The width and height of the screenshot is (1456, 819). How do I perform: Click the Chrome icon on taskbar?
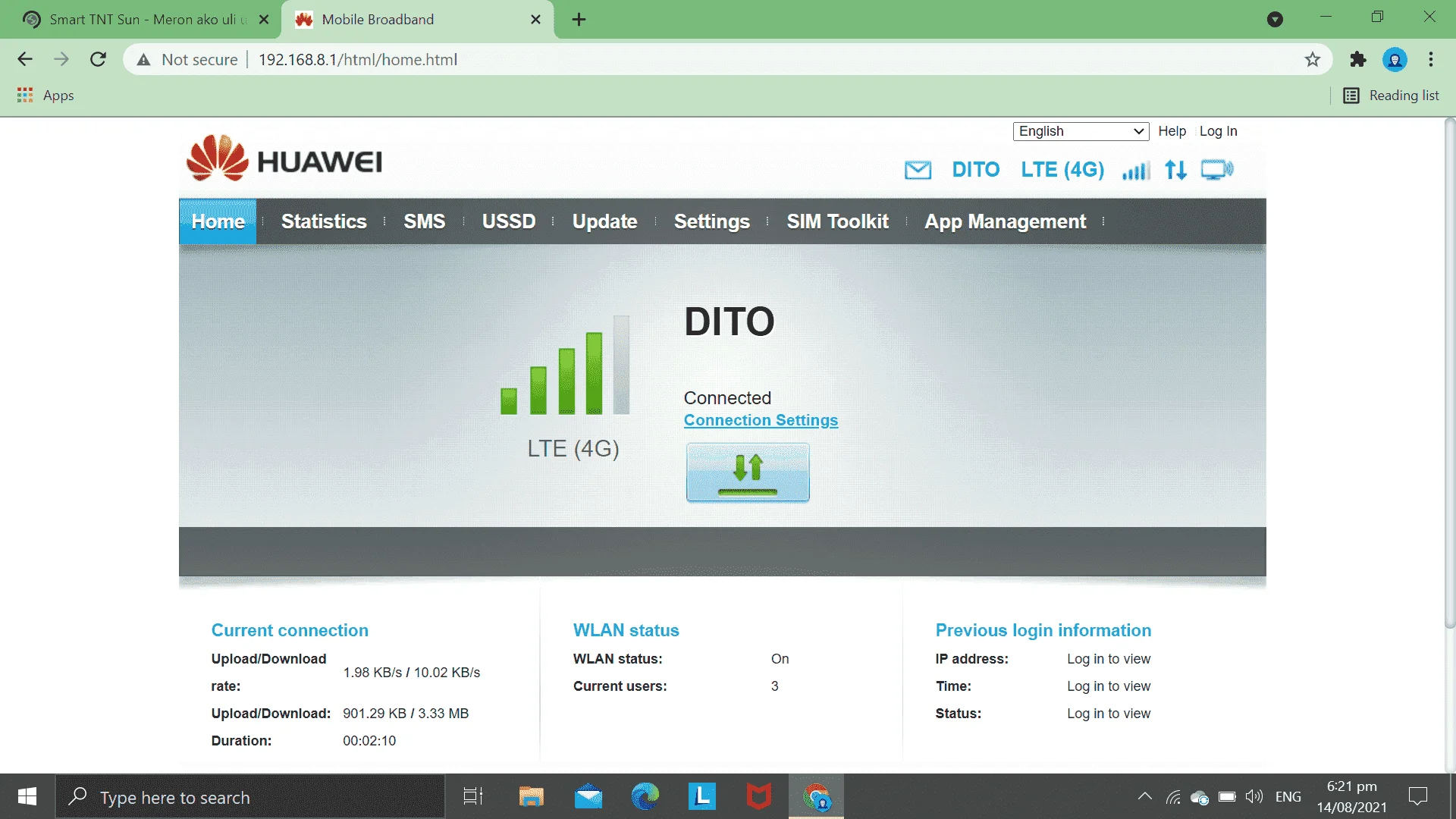(817, 797)
